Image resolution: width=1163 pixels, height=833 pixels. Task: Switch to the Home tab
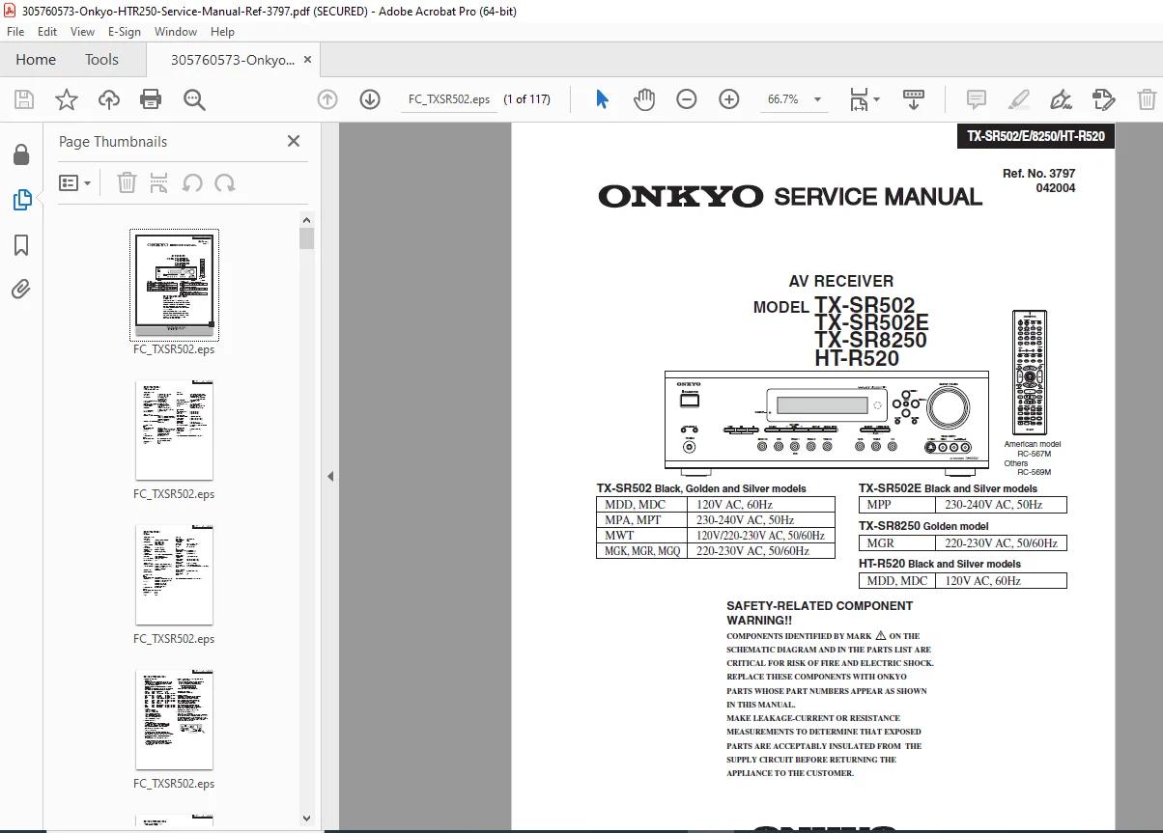(x=36, y=60)
